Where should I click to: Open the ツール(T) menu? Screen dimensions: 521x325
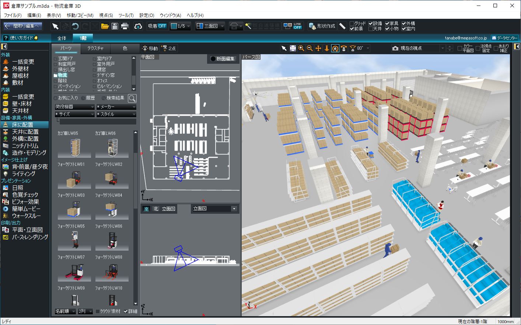pyautogui.click(x=126, y=15)
